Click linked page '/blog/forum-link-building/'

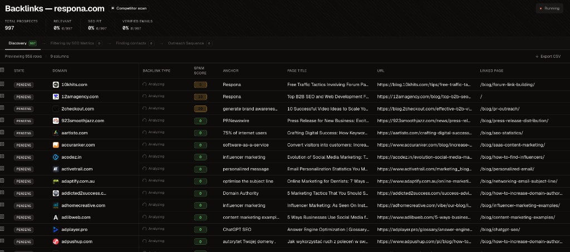click(507, 85)
